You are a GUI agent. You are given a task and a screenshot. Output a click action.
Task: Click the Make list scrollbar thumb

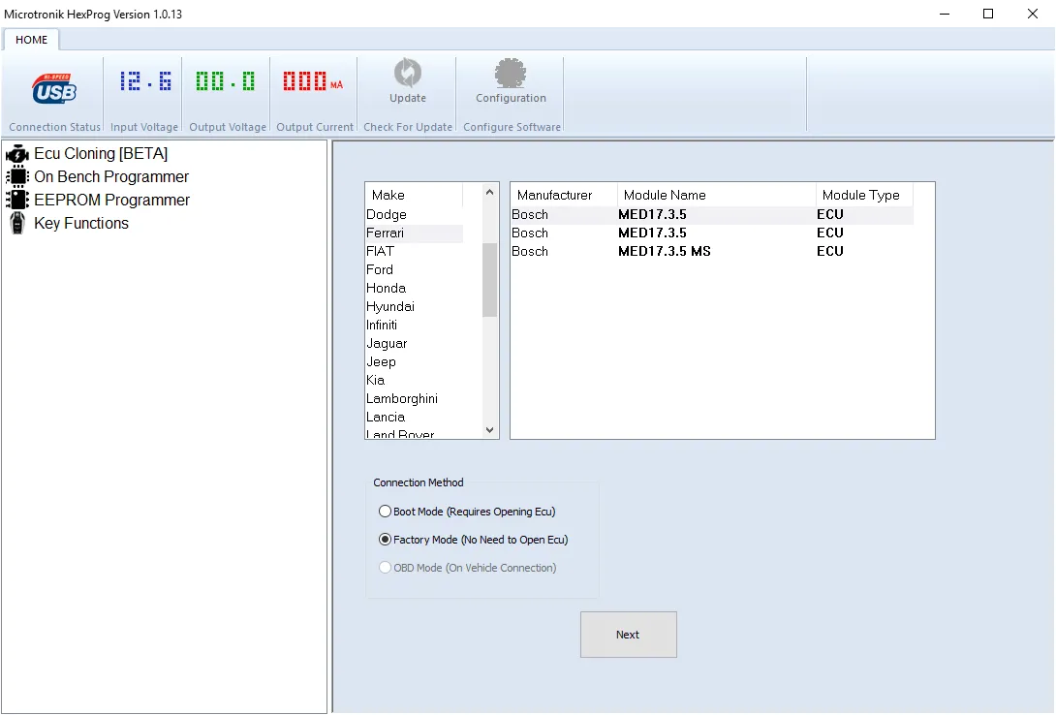point(489,279)
